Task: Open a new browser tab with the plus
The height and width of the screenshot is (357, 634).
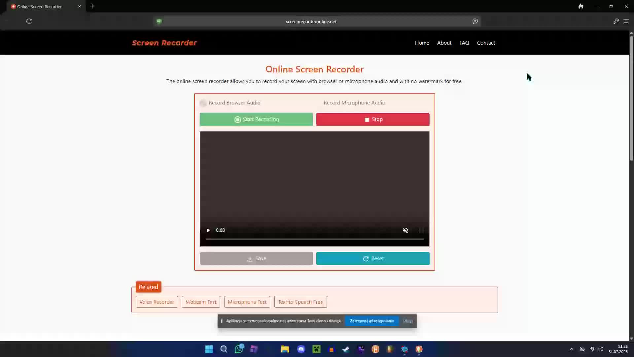Action: point(92,6)
